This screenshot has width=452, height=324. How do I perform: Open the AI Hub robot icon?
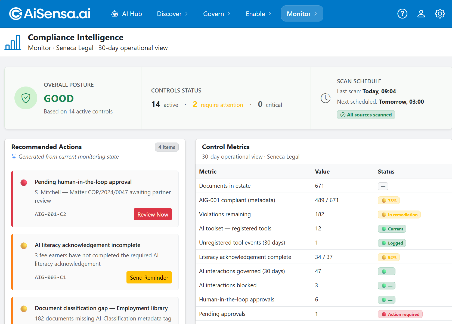pyautogui.click(x=115, y=14)
